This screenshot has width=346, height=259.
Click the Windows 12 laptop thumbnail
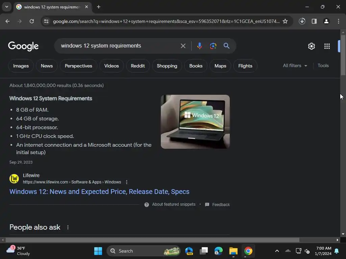tap(195, 122)
